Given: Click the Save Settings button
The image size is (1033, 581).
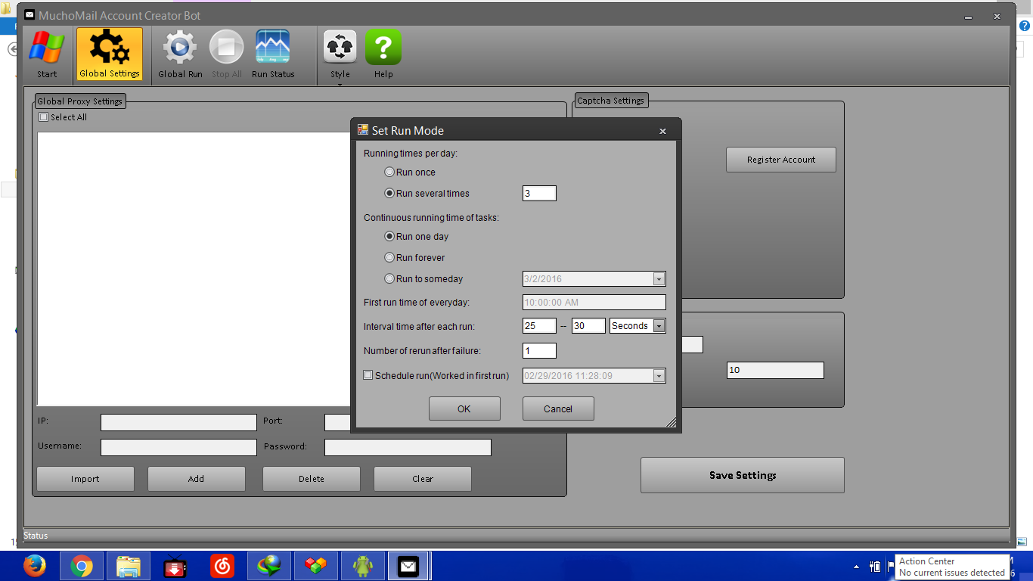Looking at the screenshot, I should point(742,475).
